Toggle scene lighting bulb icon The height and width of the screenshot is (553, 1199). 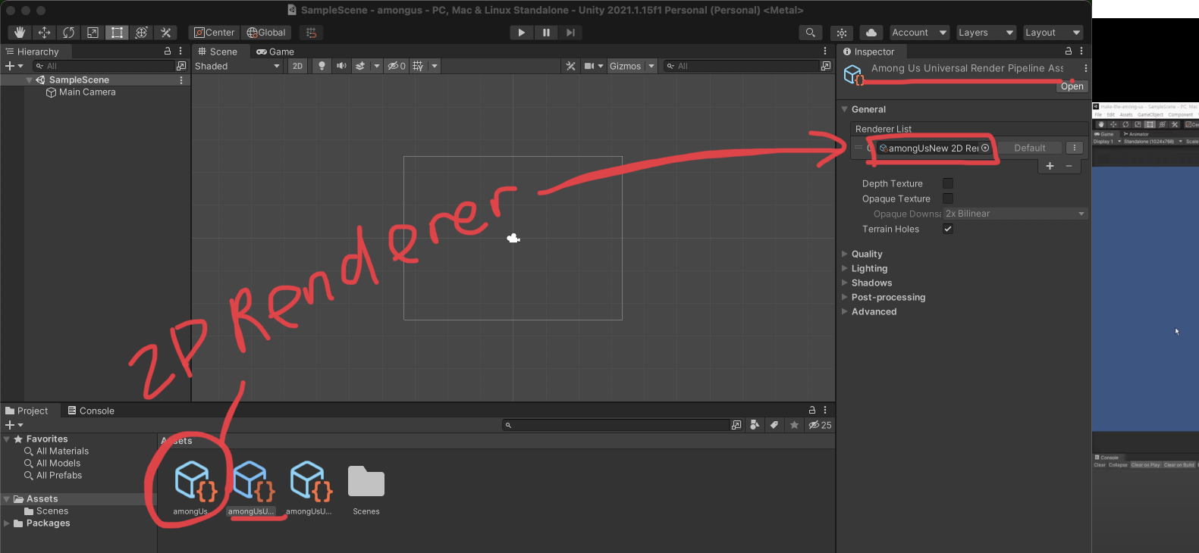[322, 66]
